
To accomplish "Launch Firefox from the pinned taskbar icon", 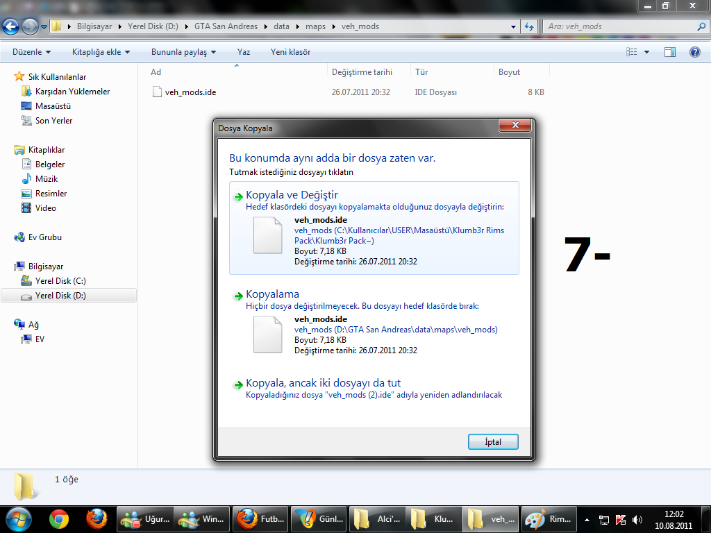I will click(x=97, y=519).
